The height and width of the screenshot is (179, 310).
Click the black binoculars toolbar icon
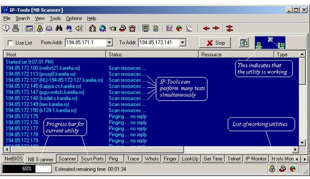59,28
